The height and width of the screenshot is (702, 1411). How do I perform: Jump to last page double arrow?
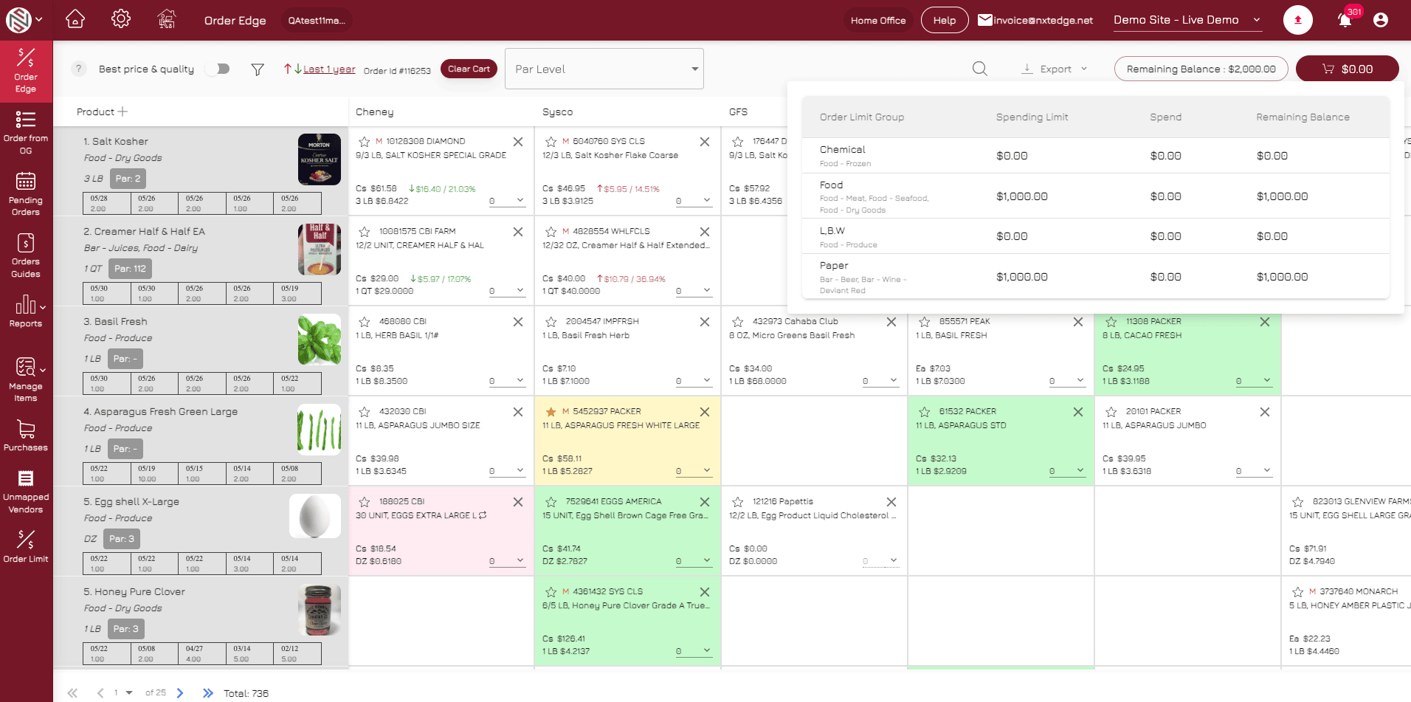(208, 693)
